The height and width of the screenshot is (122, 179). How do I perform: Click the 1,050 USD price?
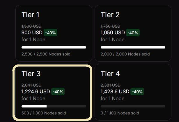coord(113,33)
